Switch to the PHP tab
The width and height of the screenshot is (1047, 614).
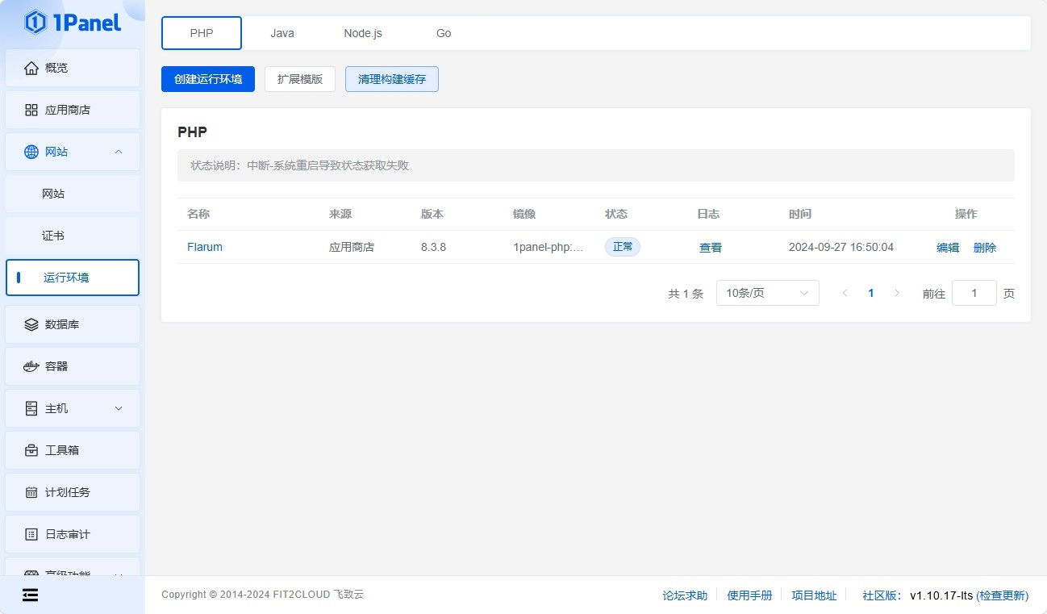click(202, 33)
